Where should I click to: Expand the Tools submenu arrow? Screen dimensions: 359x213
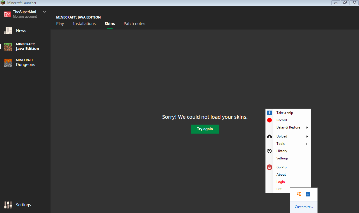pos(307,144)
